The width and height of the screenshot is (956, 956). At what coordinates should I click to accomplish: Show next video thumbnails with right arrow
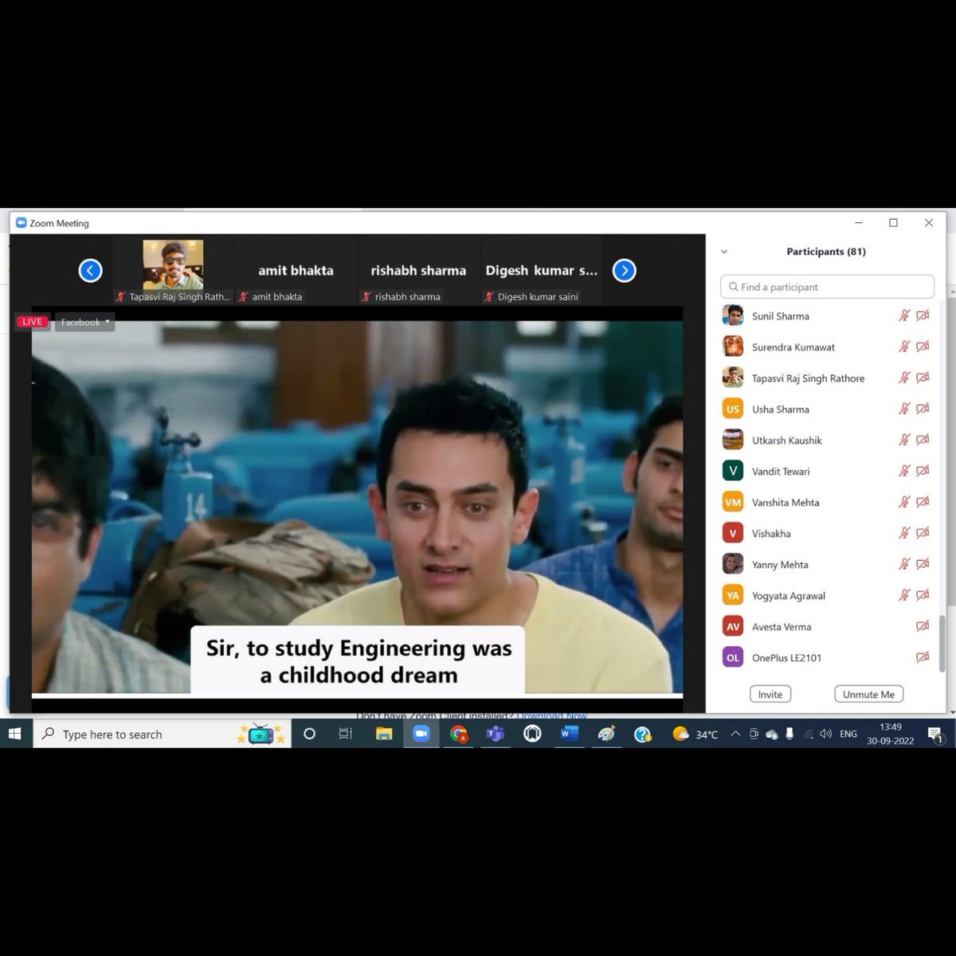pyautogui.click(x=625, y=271)
